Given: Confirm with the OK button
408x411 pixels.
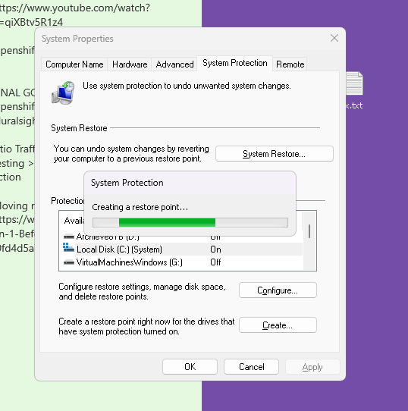Looking at the screenshot, I should click(190, 367).
